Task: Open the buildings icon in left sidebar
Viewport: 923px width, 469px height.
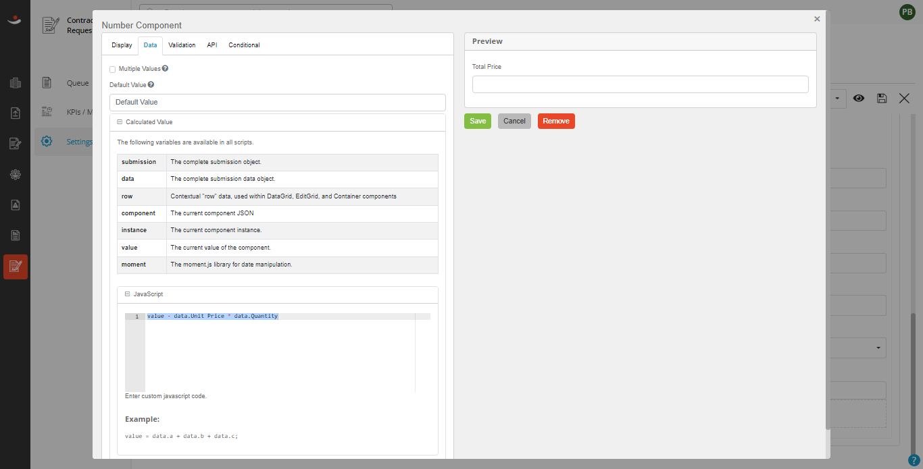Action: click(16, 83)
